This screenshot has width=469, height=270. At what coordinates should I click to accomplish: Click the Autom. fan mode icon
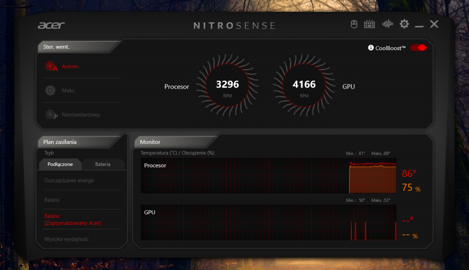click(x=51, y=67)
